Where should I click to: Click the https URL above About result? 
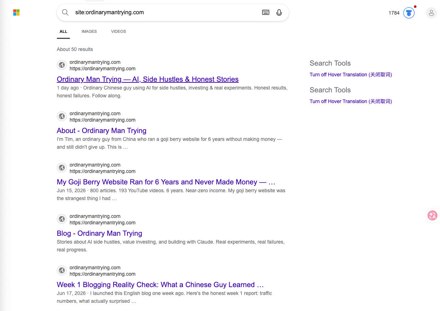pos(102,120)
